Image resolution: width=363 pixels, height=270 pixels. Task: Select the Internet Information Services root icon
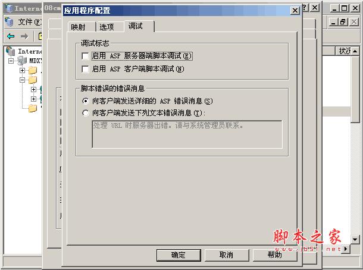click(x=11, y=51)
